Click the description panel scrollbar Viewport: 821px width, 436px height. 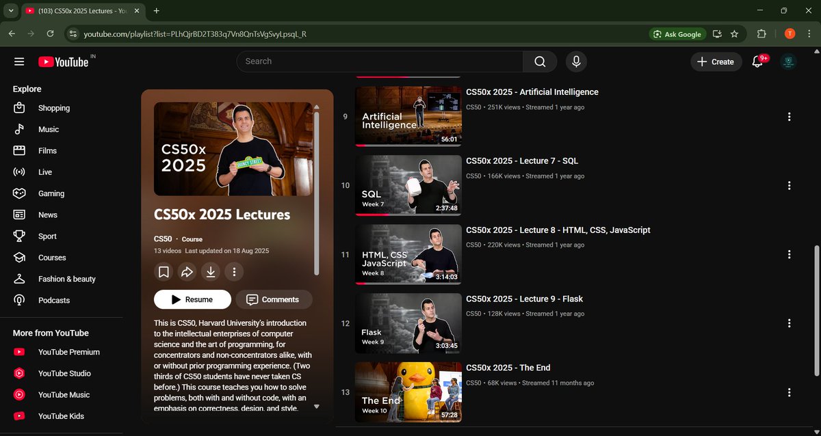316,193
